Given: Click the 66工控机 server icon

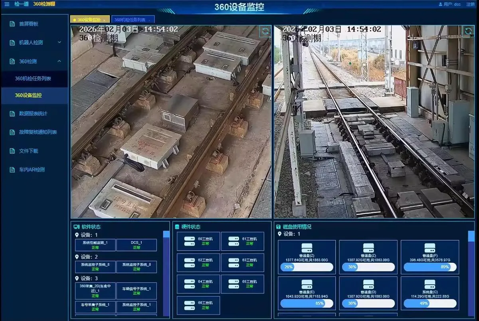Looking at the screenshot, I should 189,305.
